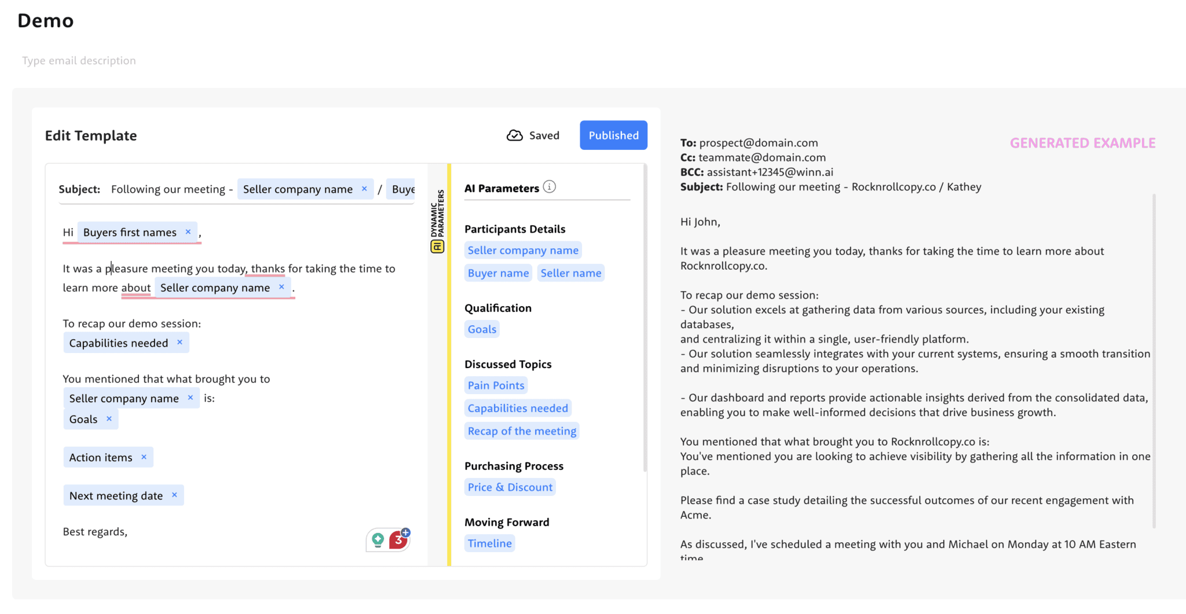Click the 'Discussed Topics' section heading
Screen dimensions: 1186x614
(508, 365)
